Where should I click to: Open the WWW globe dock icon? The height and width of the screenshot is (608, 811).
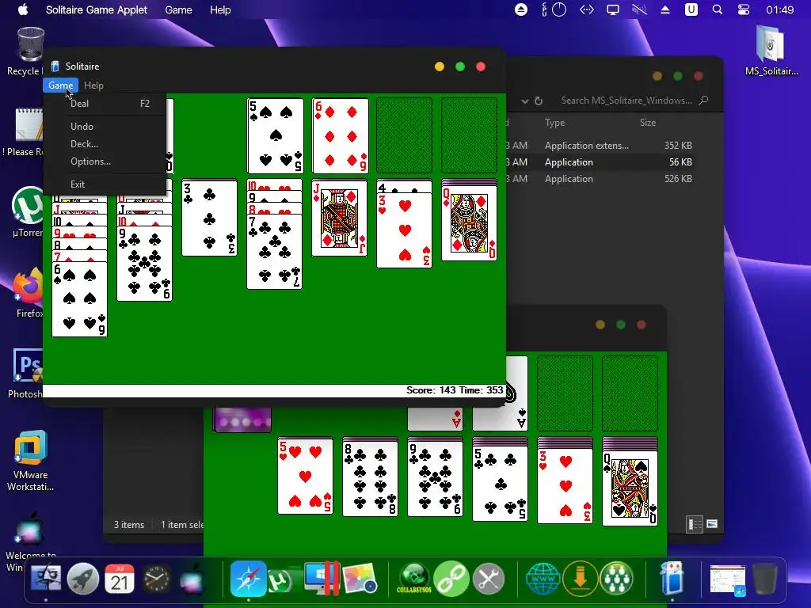543,579
